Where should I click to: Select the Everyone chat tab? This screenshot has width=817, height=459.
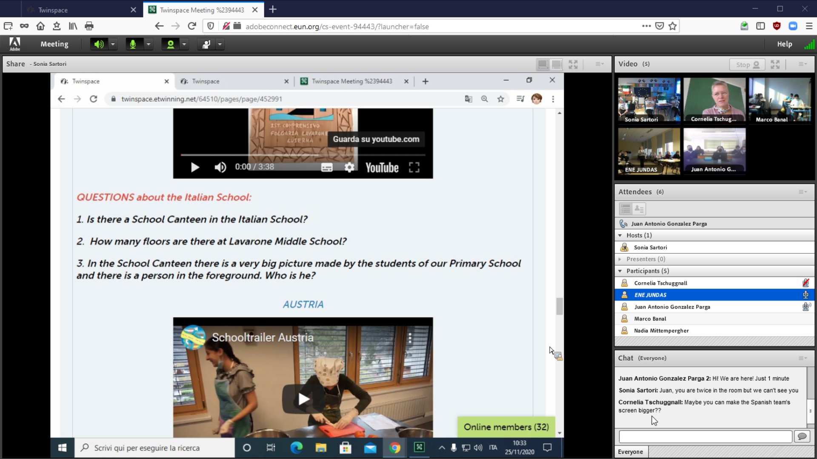coord(630,452)
